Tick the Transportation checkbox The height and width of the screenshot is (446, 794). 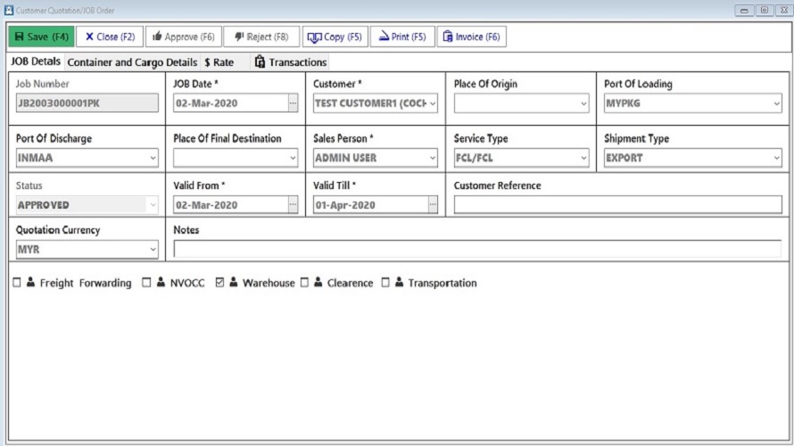(385, 283)
